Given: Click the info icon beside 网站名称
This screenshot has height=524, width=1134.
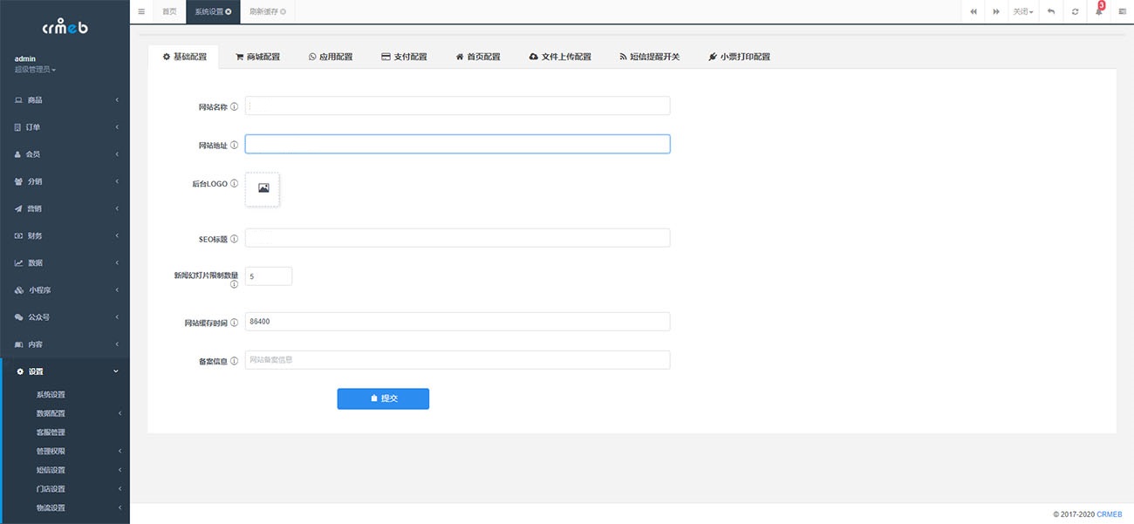Looking at the screenshot, I should coord(234,107).
